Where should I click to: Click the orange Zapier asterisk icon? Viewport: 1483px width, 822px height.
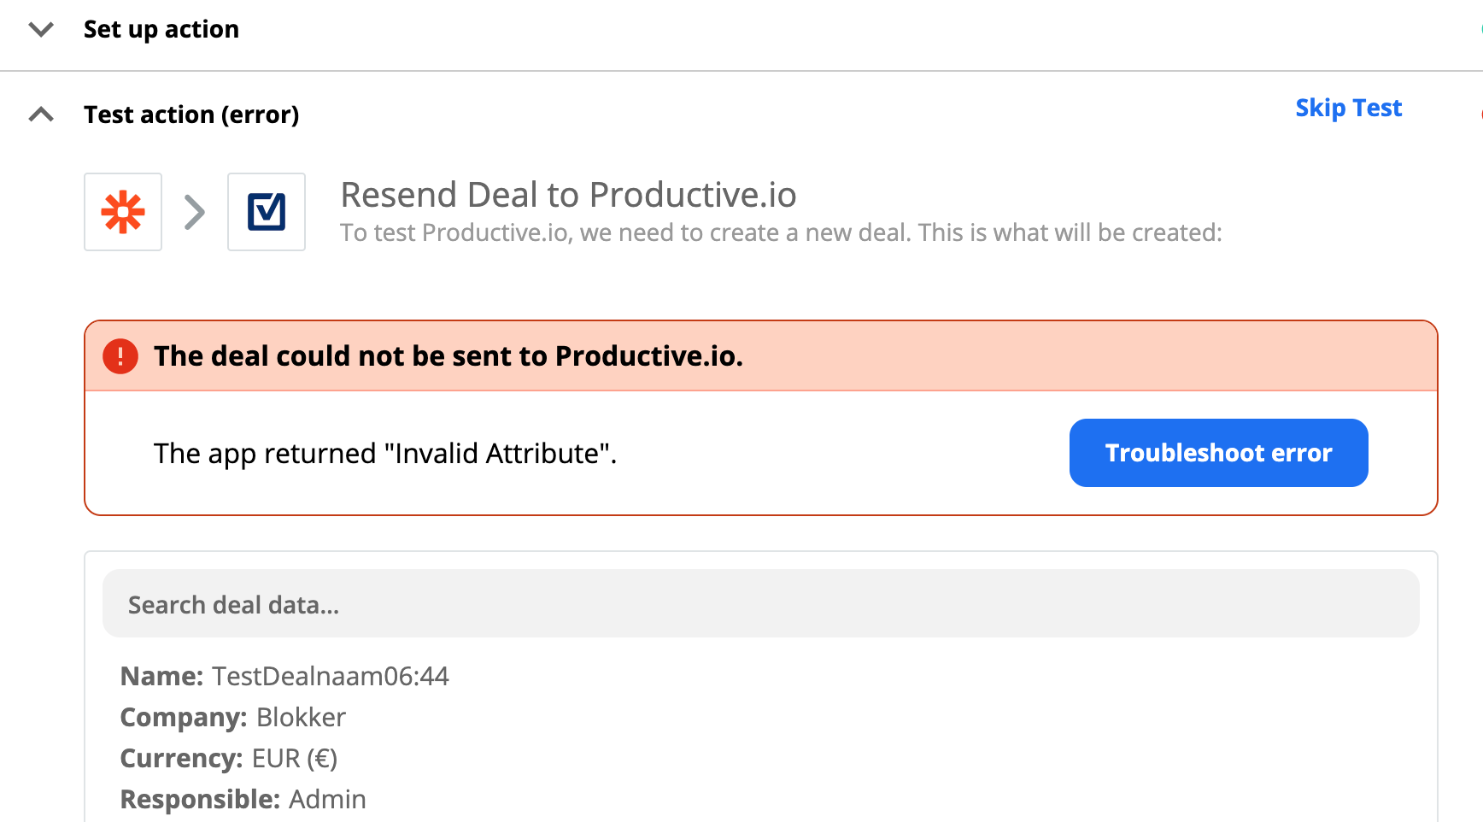tap(123, 212)
